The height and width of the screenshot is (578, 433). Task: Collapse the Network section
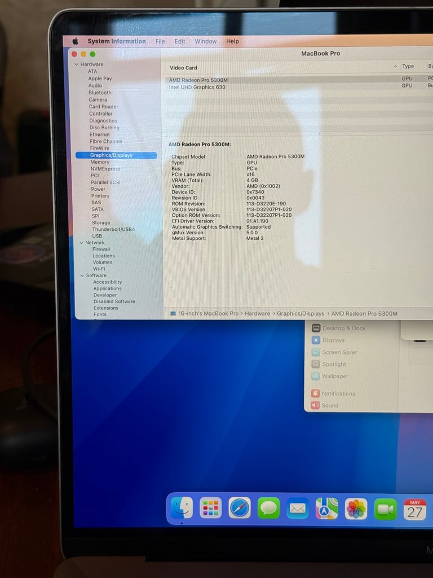(x=81, y=243)
